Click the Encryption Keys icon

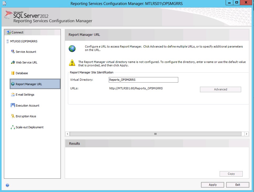click(13, 116)
